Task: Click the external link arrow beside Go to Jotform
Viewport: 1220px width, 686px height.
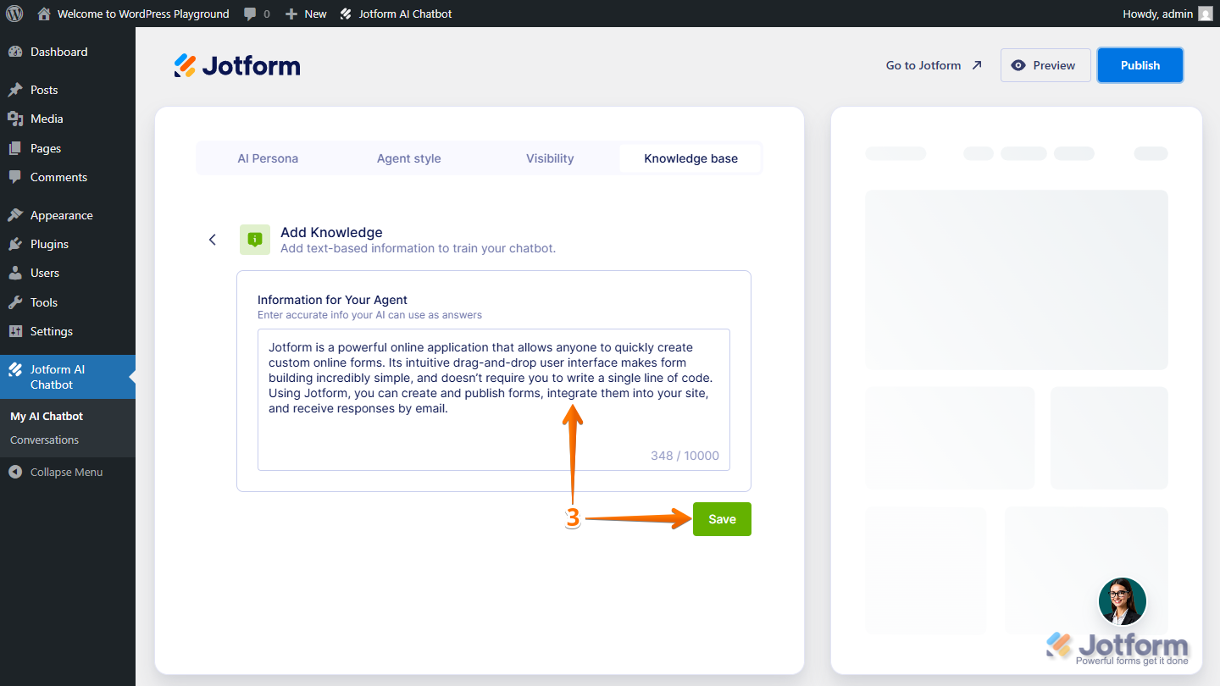Action: [977, 65]
